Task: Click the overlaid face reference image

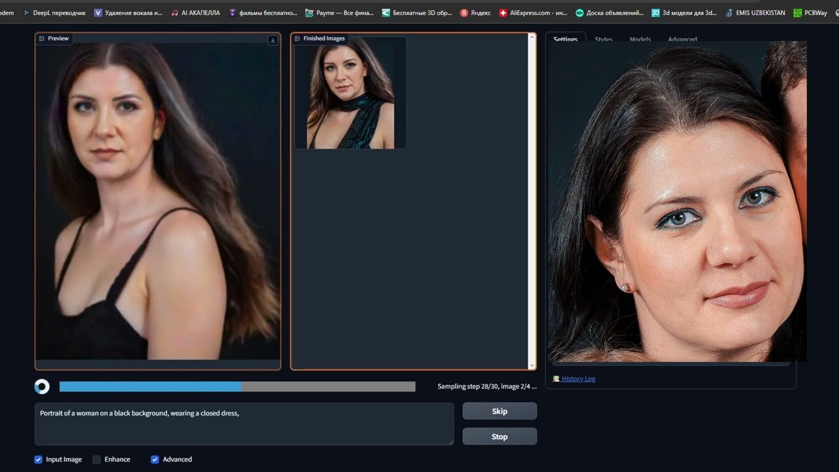Action: (677, 201)
